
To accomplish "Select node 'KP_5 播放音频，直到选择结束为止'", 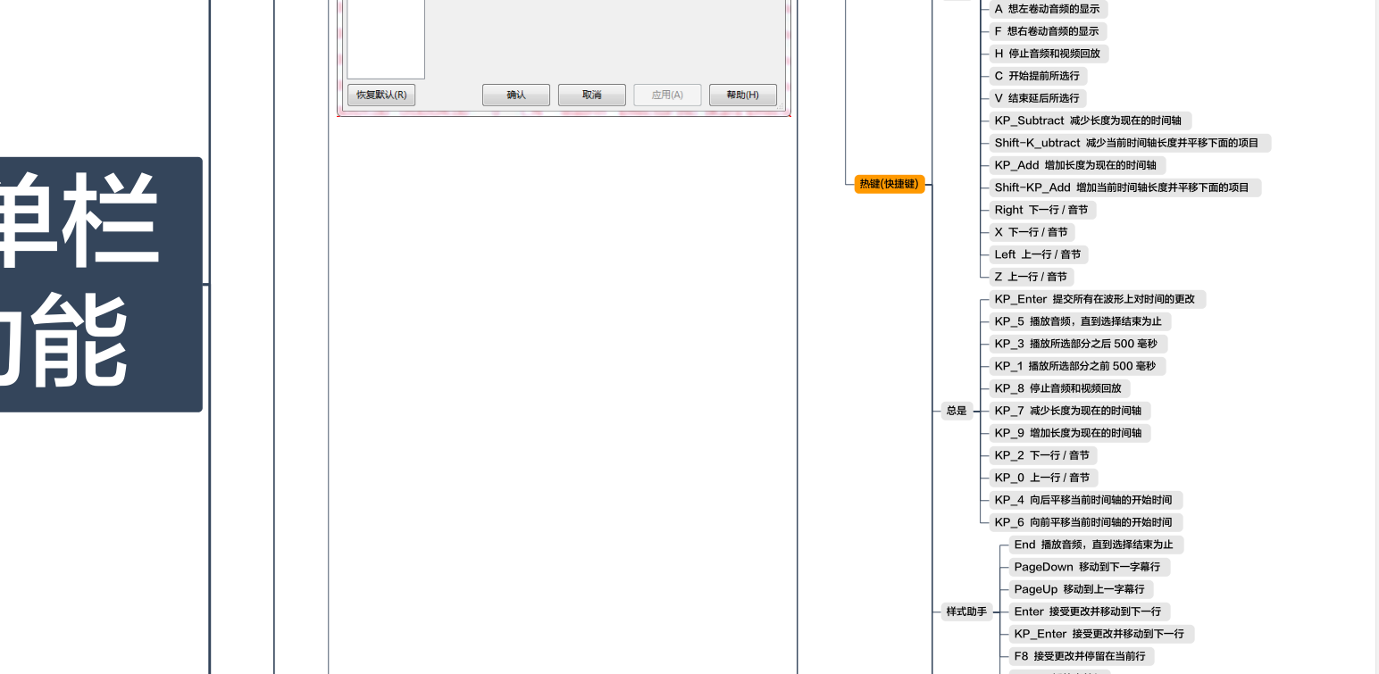I will click(1080, 321).
